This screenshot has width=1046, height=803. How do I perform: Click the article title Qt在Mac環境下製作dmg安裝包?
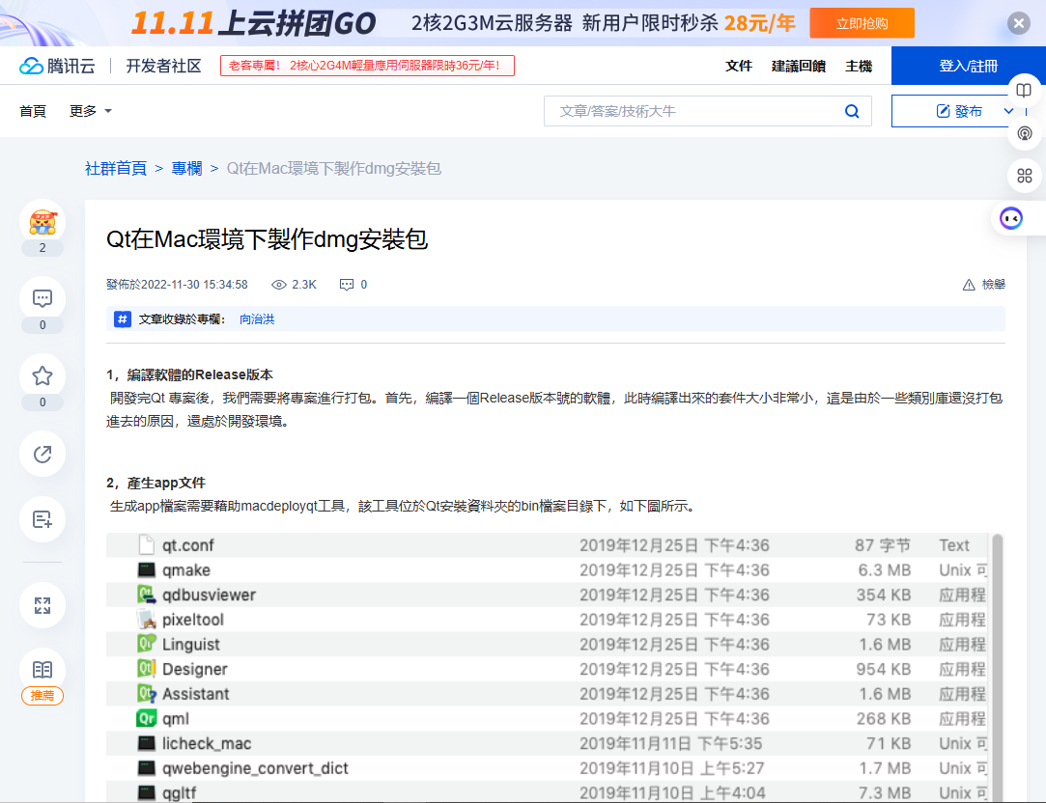pyautogui.click(x=267, y=239)
